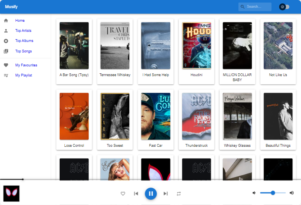Click the Top Artists person icon
Screen dimensions: 301x205
6,31
